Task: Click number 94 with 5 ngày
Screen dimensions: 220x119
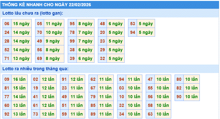Action: [x=133, y=32]
